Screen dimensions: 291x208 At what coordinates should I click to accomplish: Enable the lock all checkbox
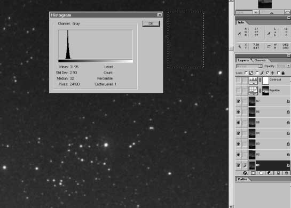point(278,73)
